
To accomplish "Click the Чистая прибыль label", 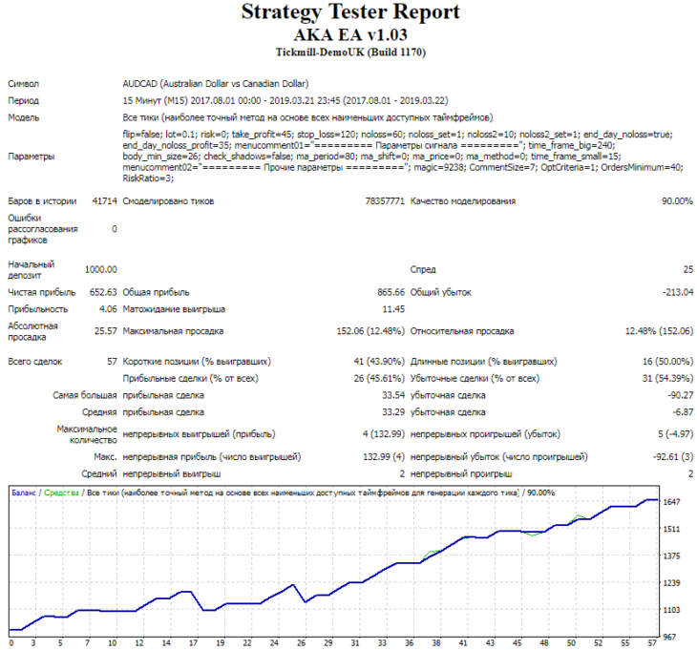I will (x=42, y=292).
